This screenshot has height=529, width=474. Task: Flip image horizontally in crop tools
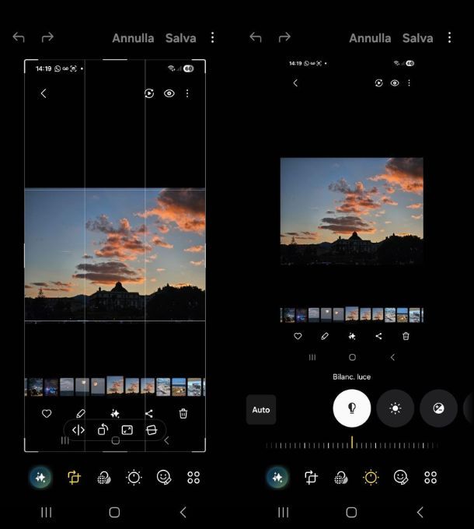click(x=78, y=430)
